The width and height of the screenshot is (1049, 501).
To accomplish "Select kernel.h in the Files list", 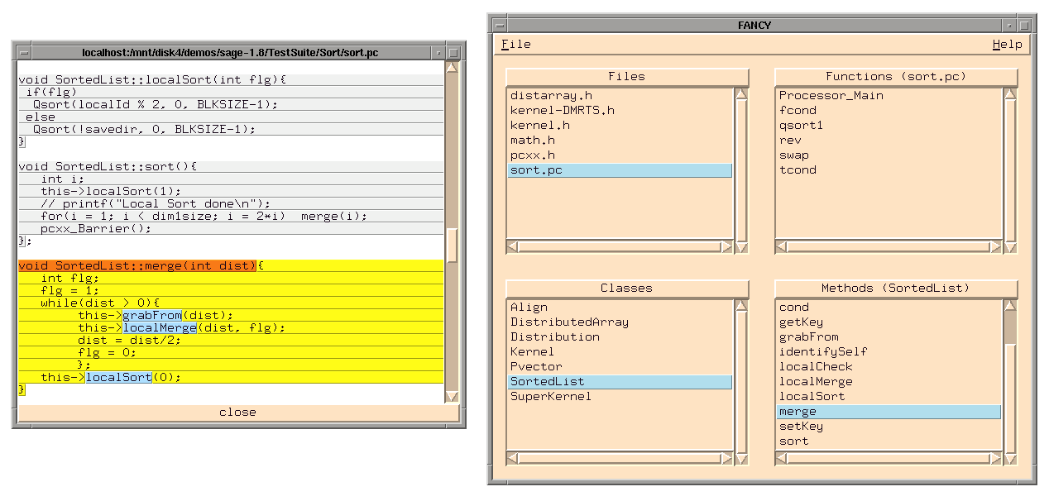I will click(x=620, y=126).
